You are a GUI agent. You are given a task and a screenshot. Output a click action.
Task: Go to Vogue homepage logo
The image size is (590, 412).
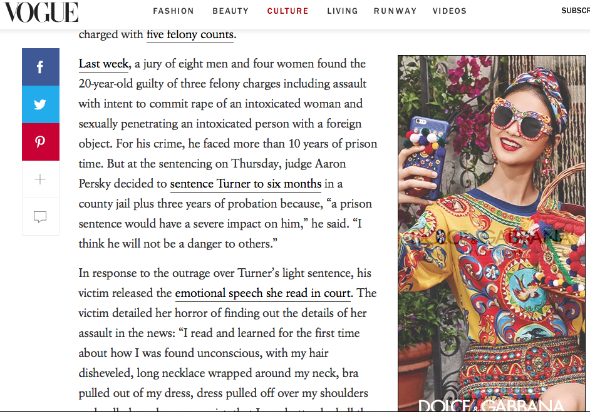click(x=41, y=12)
